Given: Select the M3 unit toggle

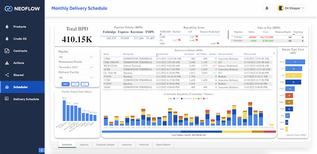Looking at the screenshot, I should click(x=85, y=84).
